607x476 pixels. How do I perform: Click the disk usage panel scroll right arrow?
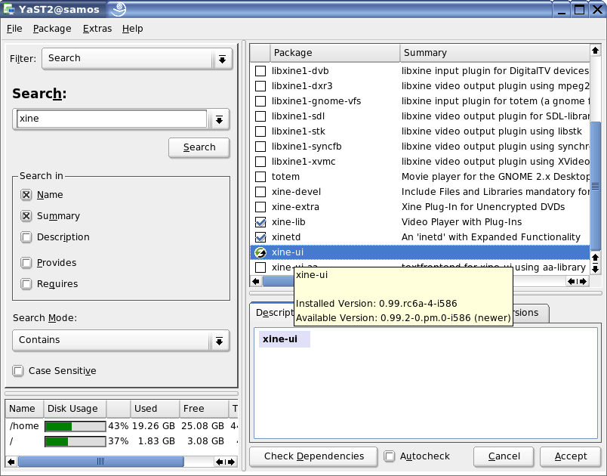point(231,462)
